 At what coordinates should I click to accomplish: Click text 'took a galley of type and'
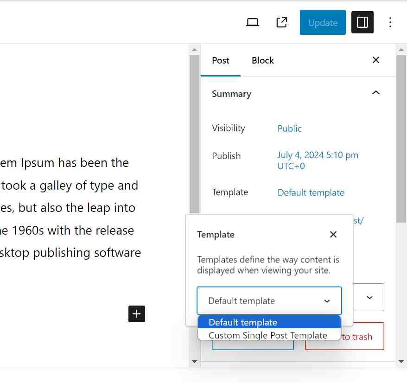70,185
